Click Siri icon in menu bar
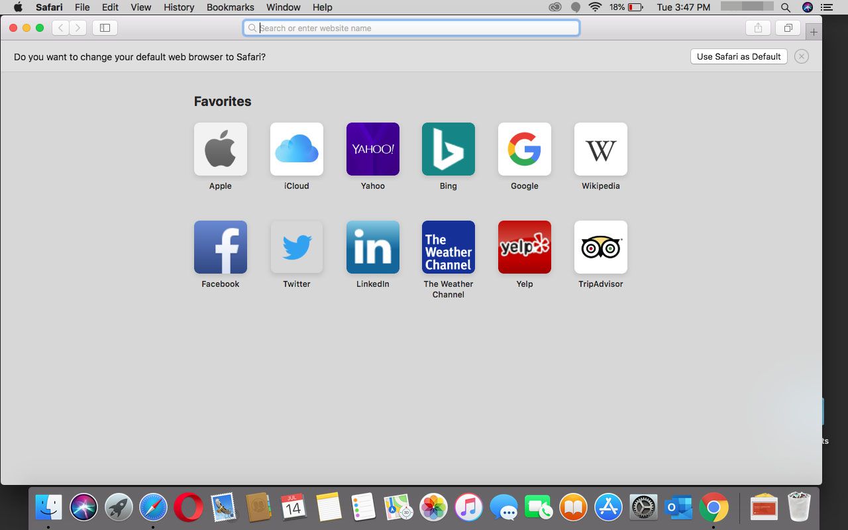 pyautogui.click(x=807, y=7)
